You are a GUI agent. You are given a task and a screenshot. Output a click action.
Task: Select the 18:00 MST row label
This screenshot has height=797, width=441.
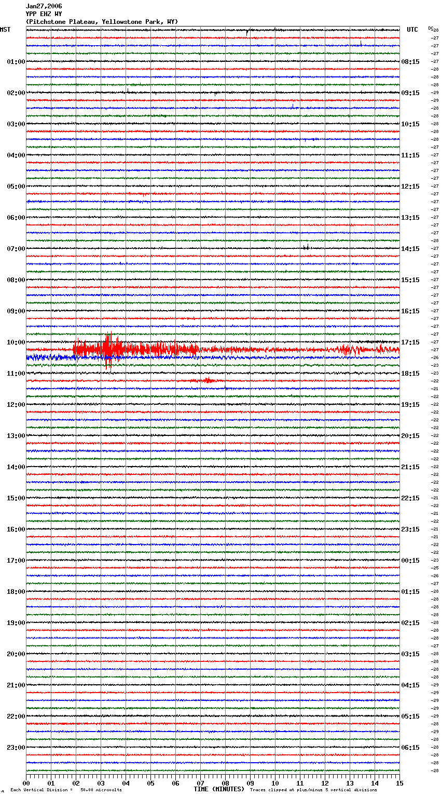pos(16,592)
